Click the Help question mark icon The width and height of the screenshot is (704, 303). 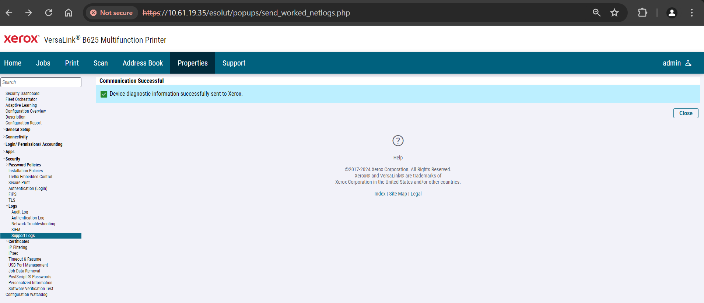[398, 141]
